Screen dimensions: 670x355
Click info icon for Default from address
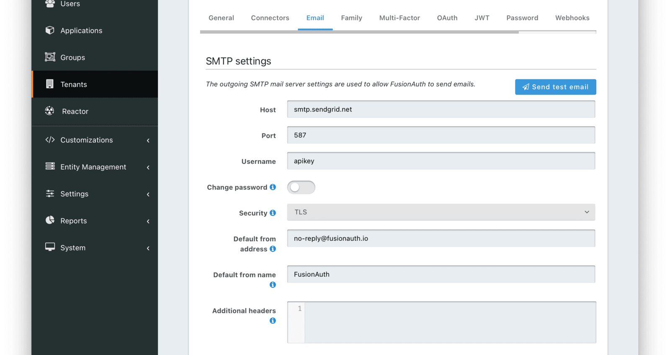click(x=273, y=249)
